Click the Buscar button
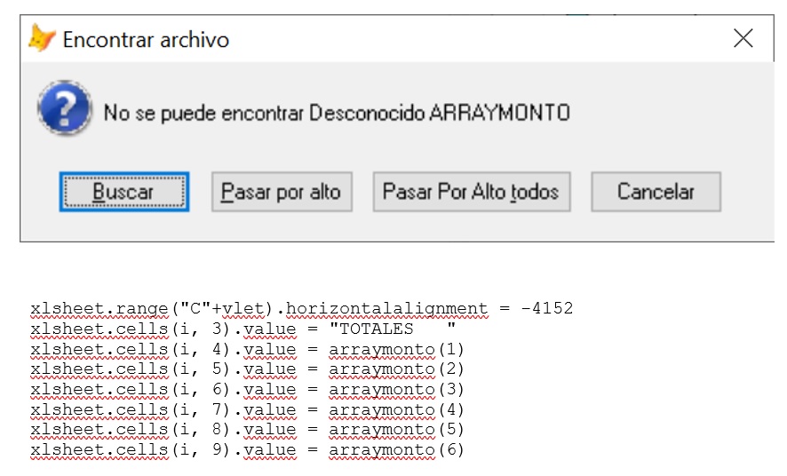Viewport: 787px width, 476px height. (123, 192)
